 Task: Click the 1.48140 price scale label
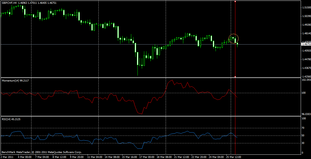point(307,33)
